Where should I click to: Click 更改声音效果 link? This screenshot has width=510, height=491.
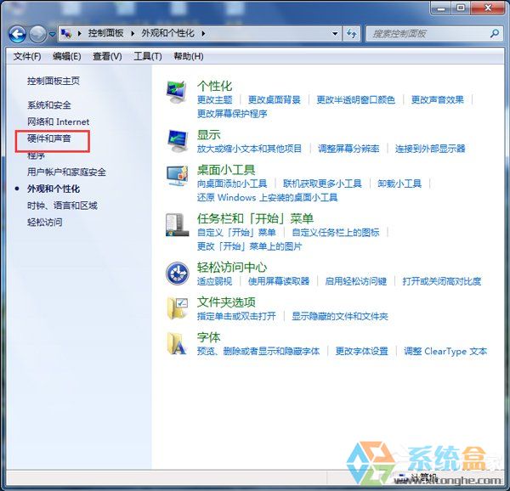[438, 99]
